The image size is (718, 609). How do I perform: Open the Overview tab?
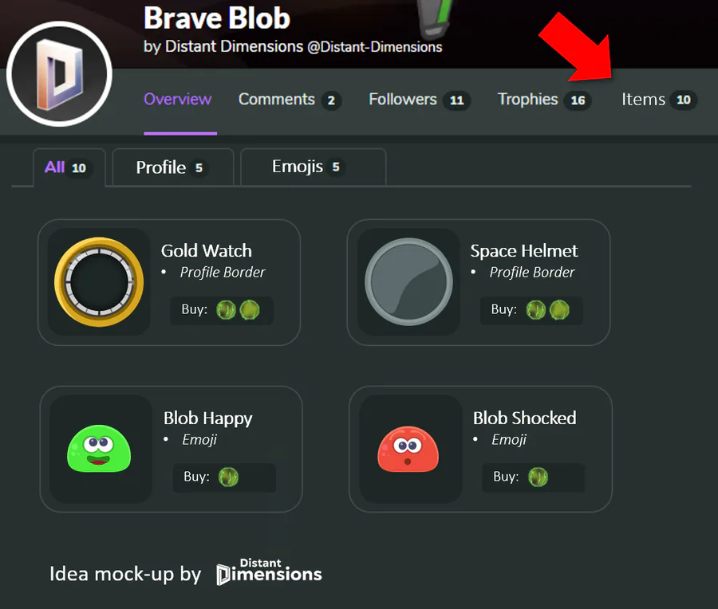tap(178, 100)
